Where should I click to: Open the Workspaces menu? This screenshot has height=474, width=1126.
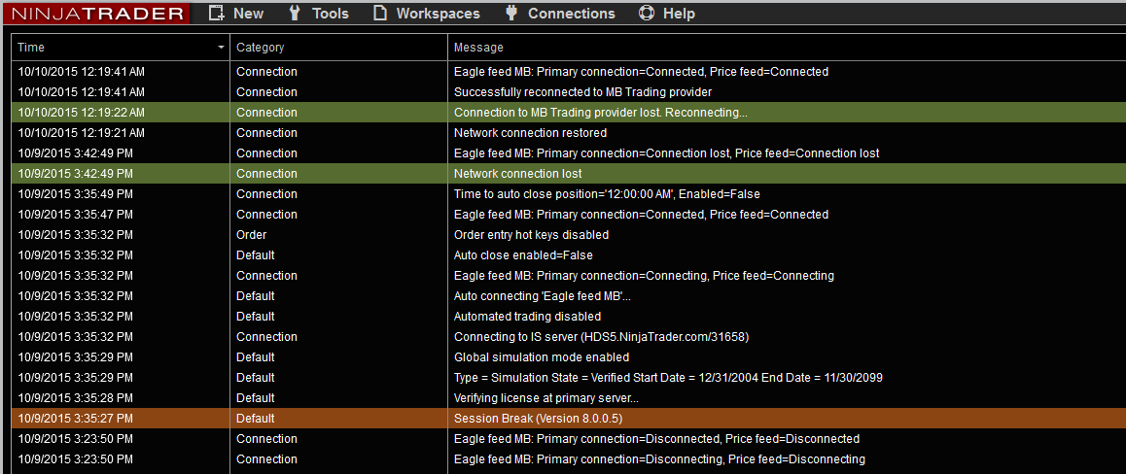pyautogui.click(x=438, y=14)
